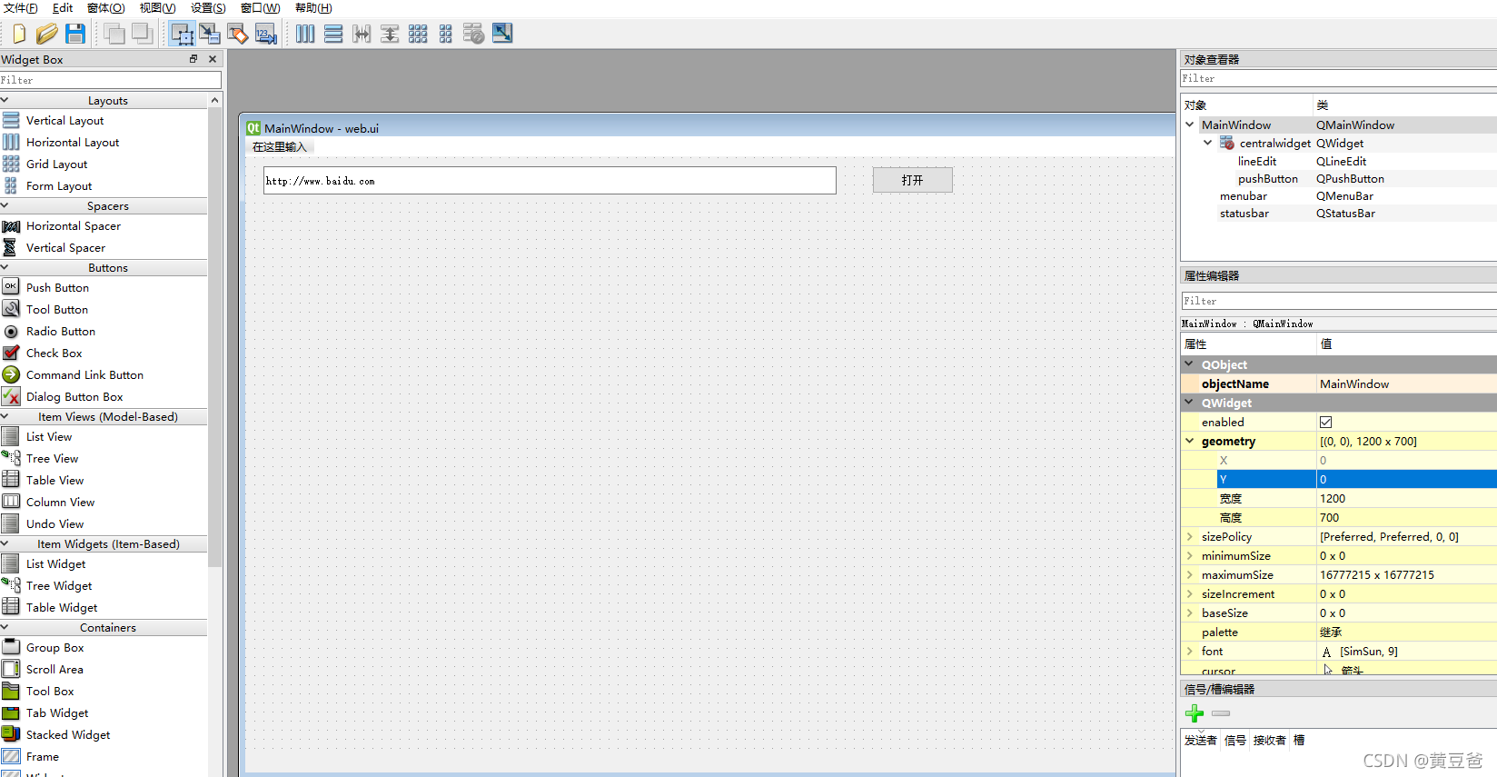Screen dimensions: 1497x777
Task: Open the 视图(V) menu
Action: tap(157, 8)
